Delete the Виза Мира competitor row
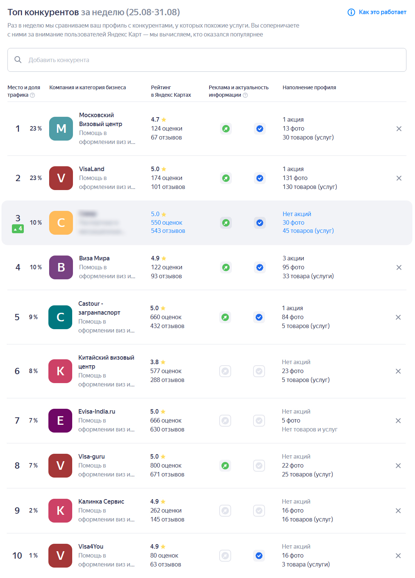Viewport: 415px width, 578px height. coord(399,267)
